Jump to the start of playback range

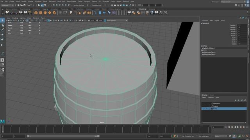tap(226, 127)
